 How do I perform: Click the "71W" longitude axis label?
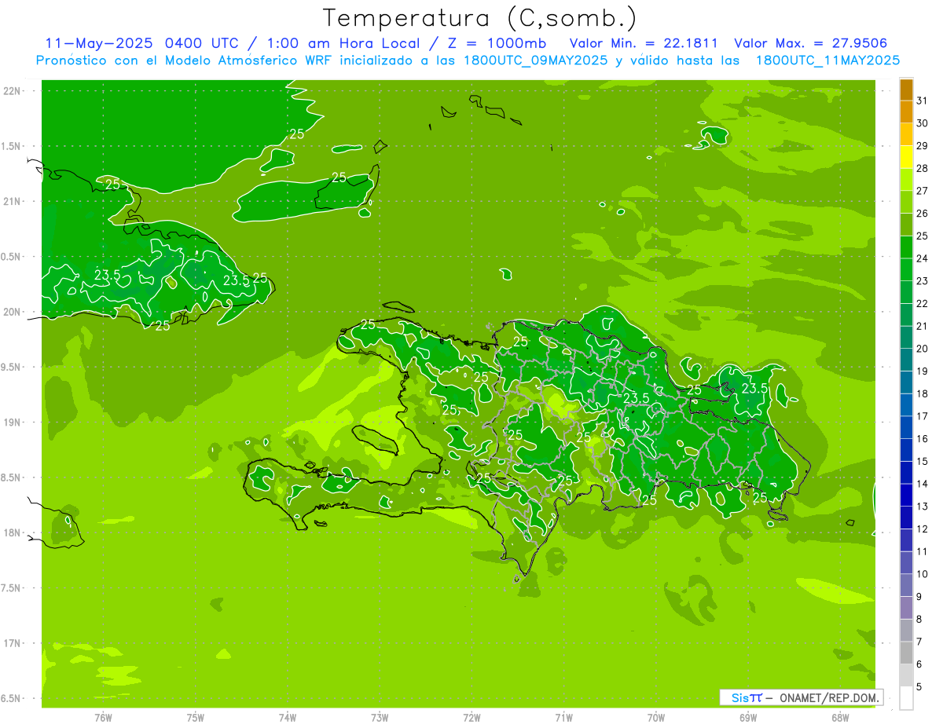tap(563, 718)
